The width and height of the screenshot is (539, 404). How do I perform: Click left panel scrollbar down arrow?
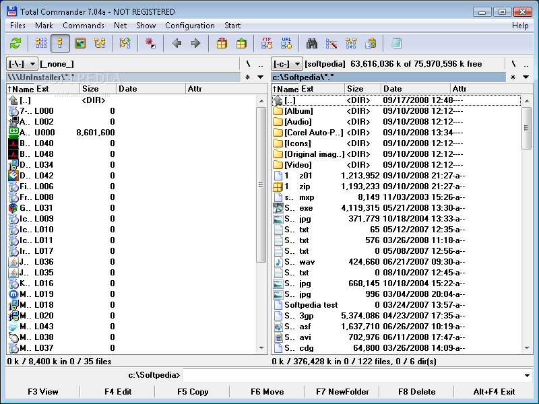pyautogui.click(x=261, y=348)
